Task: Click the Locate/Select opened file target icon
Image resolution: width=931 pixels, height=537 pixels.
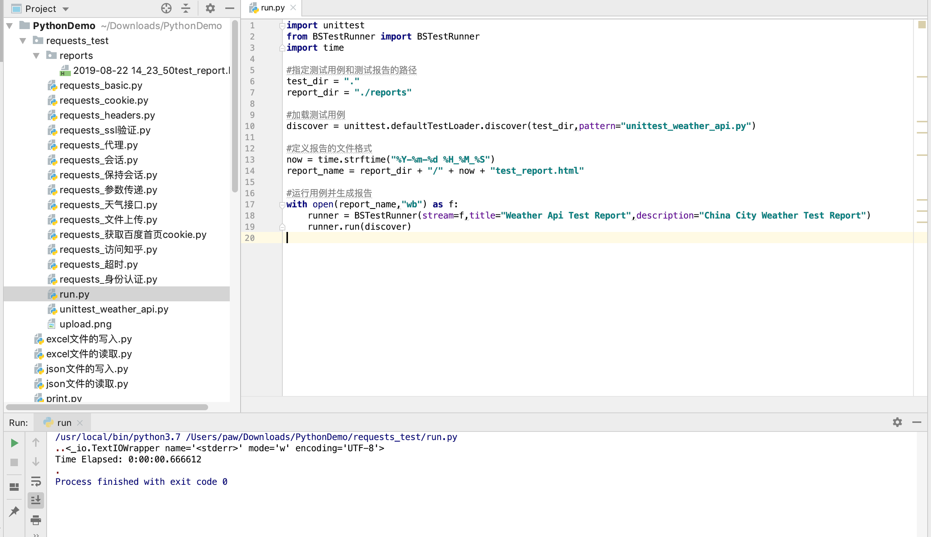Action: (166, 8)
